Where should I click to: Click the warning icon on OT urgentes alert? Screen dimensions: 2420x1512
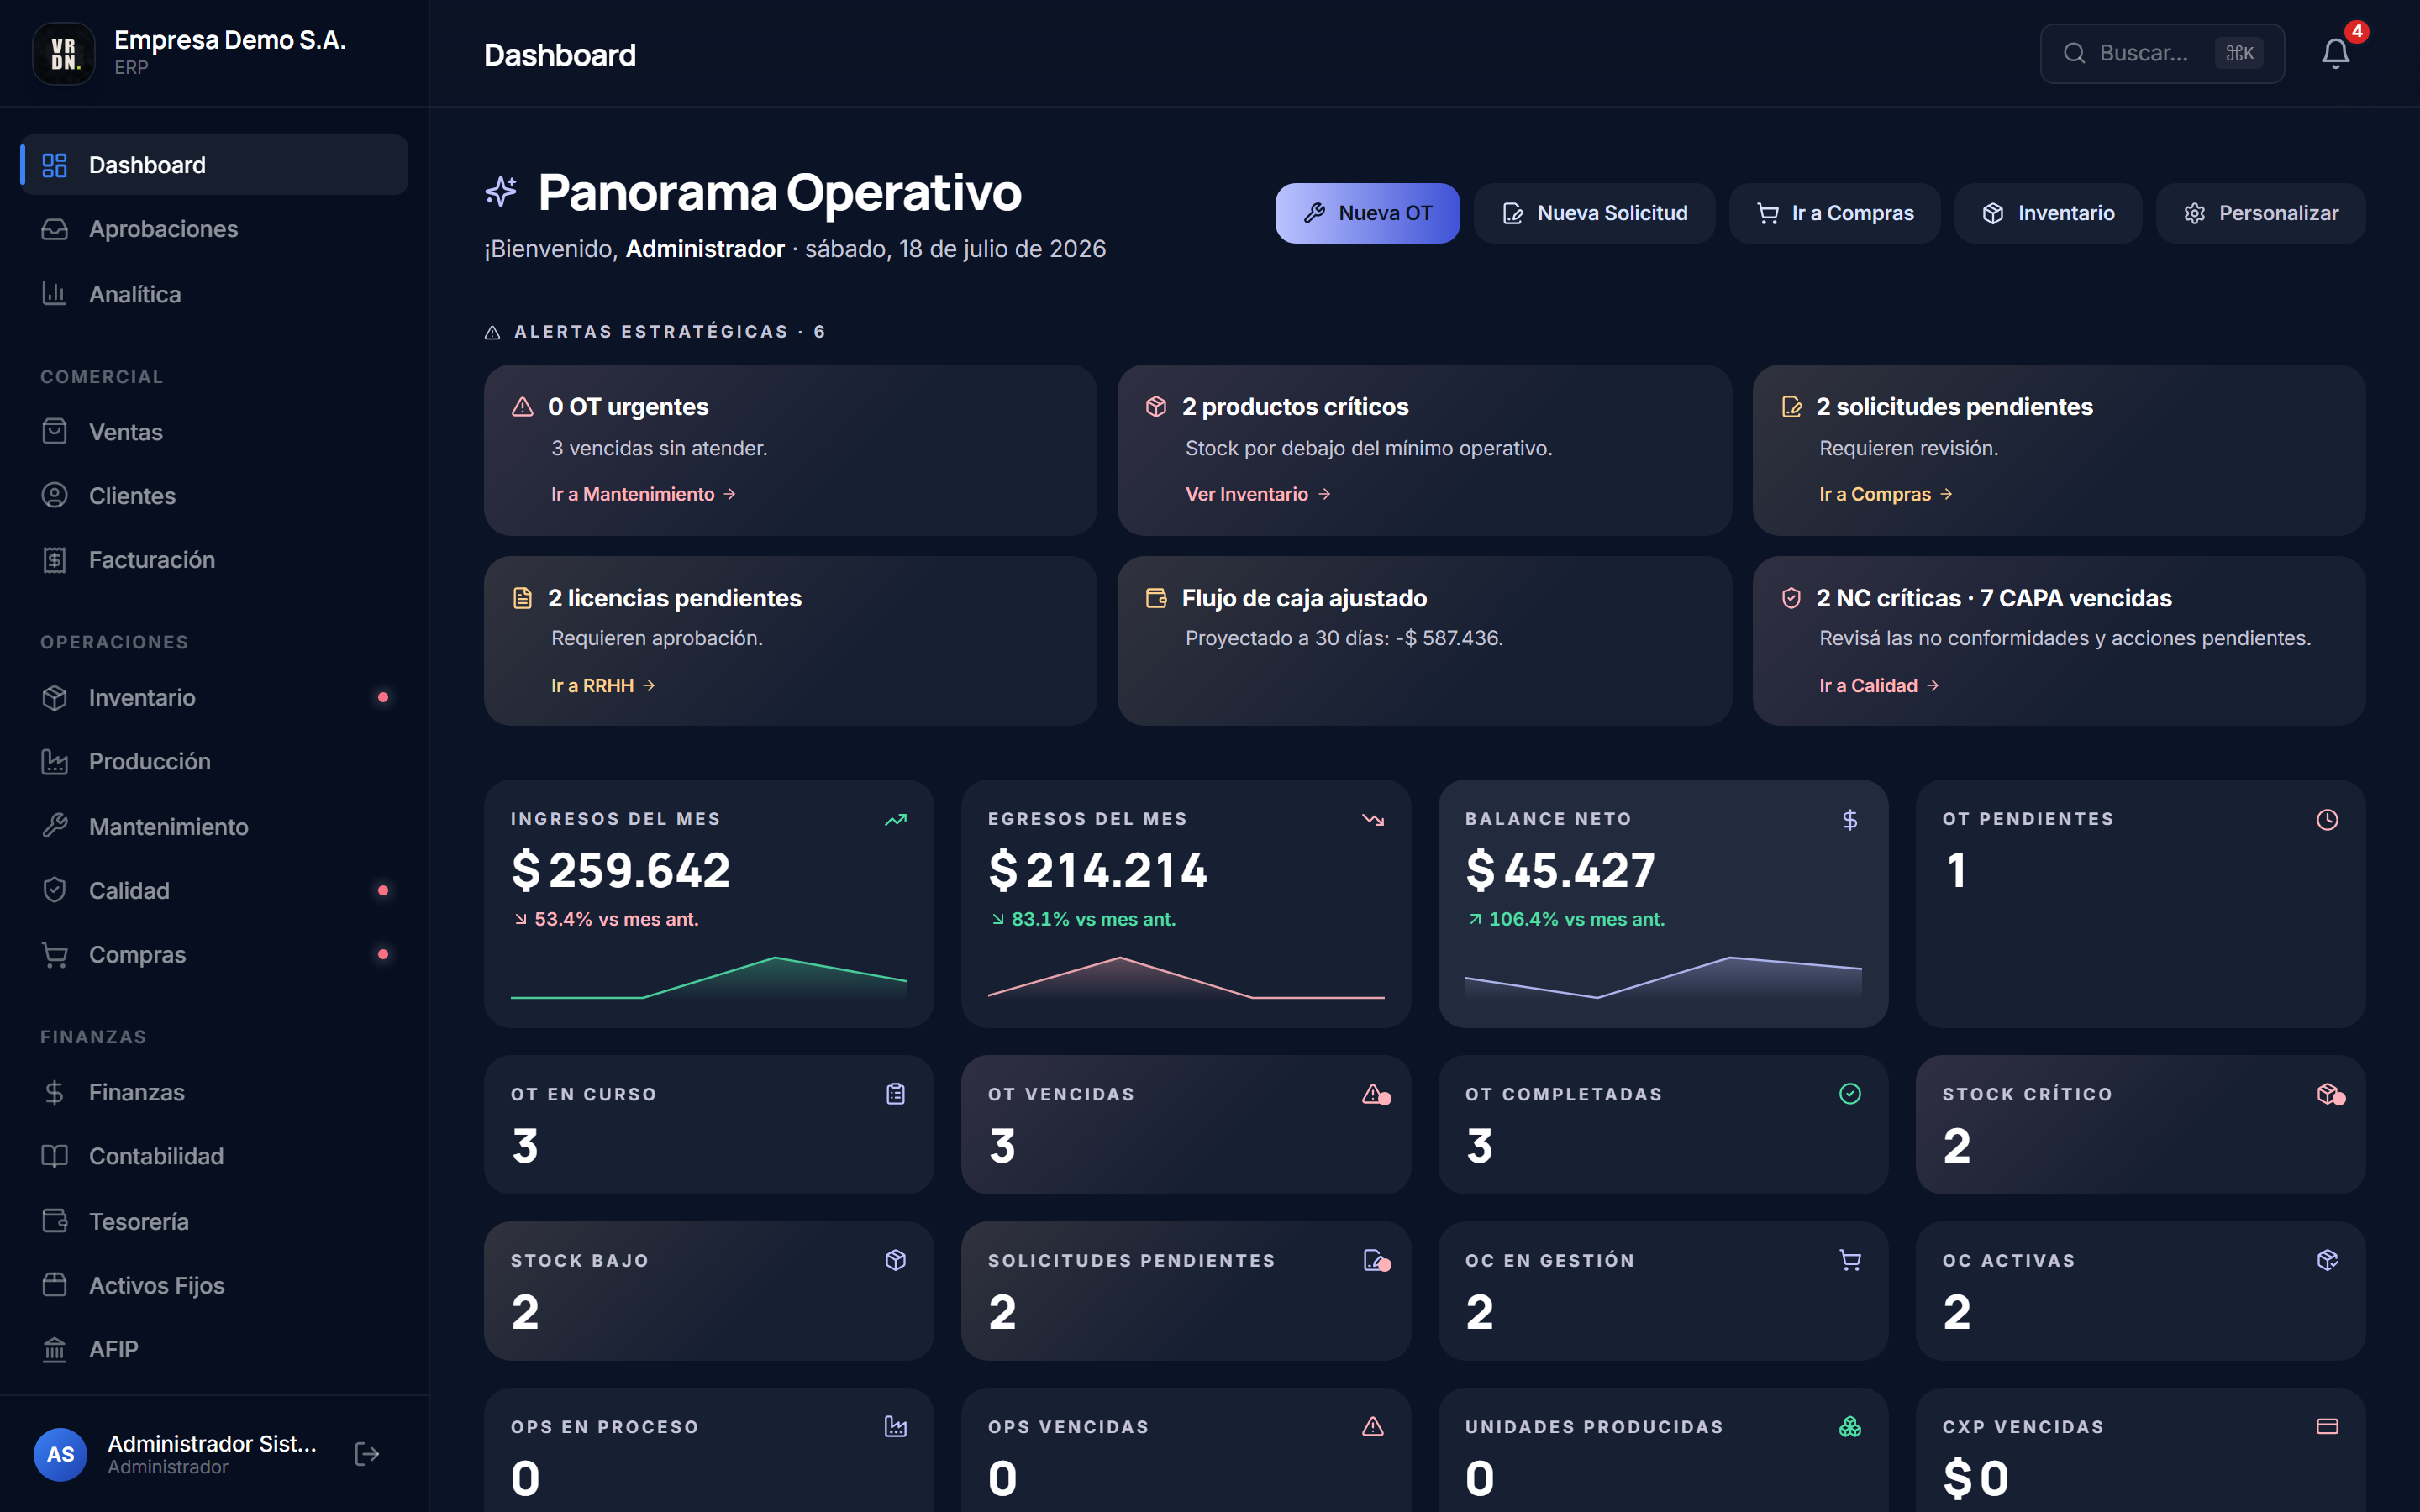(523, 407)
